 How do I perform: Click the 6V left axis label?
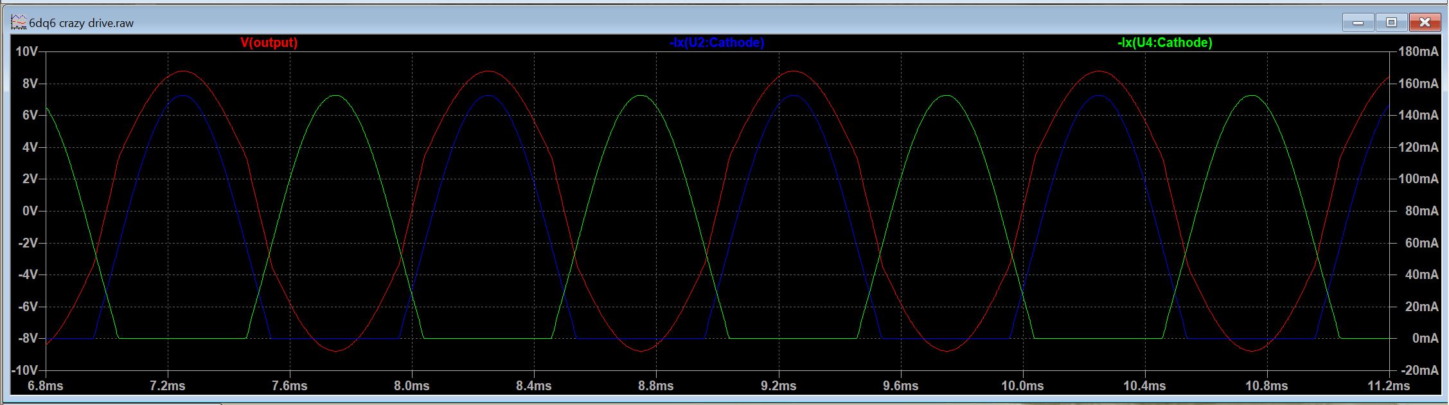click(30, 115)
